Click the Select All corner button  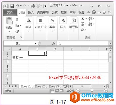[x=7, y=49]
